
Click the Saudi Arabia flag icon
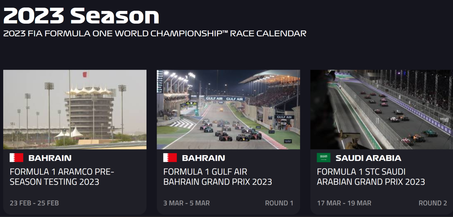[323, 158]
